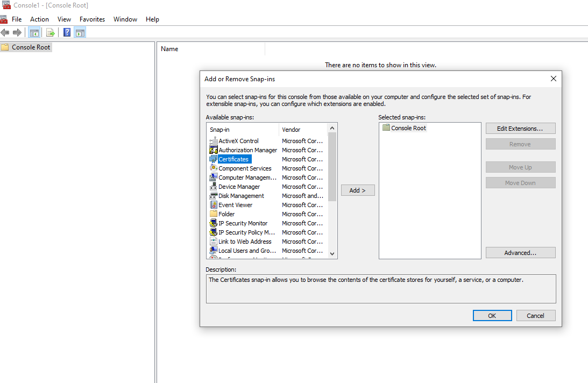Select Component Services in available snap-ins

[245, 168]
